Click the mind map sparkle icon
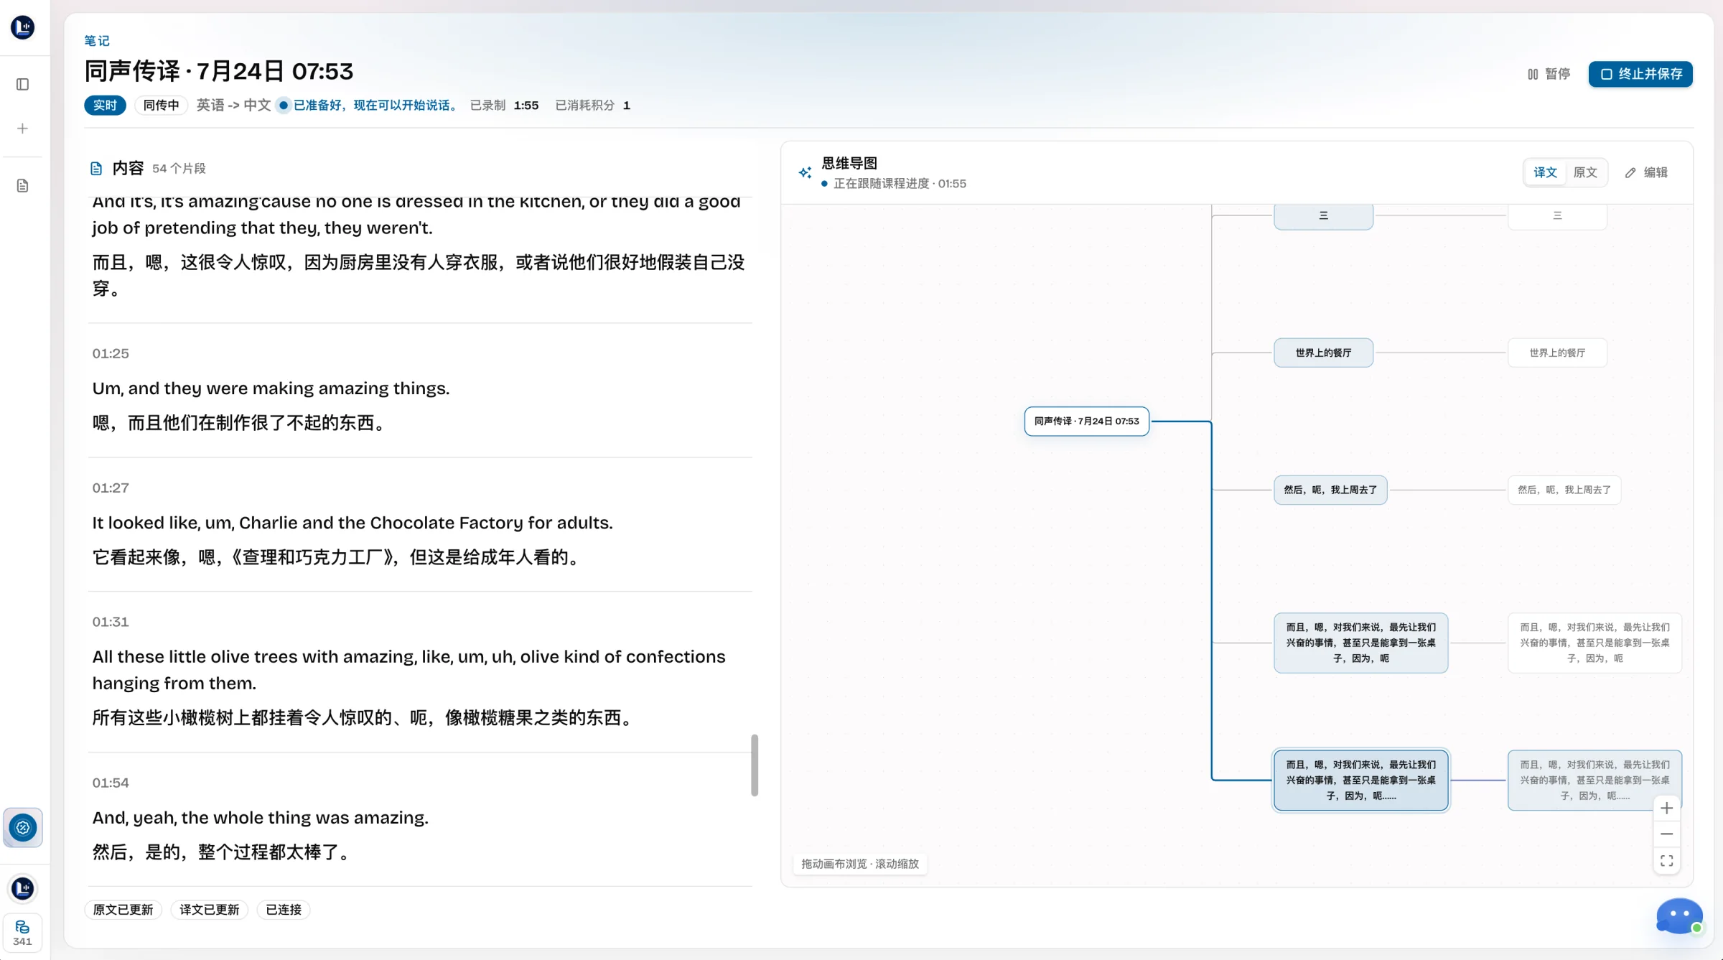 pos(805,172)
